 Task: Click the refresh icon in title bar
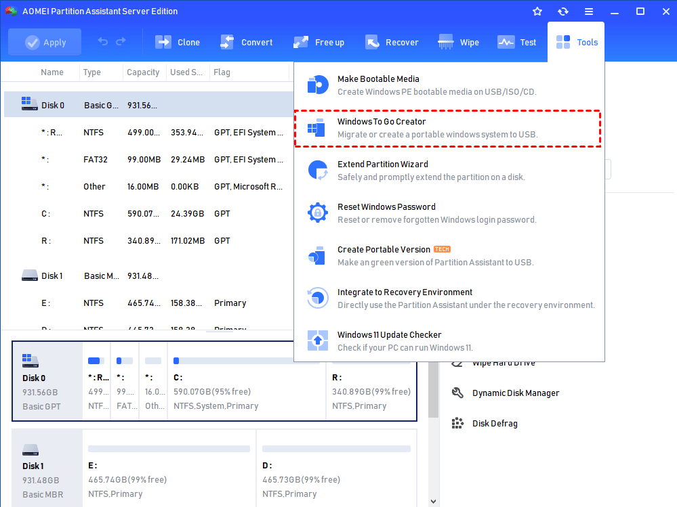point(562,12)
